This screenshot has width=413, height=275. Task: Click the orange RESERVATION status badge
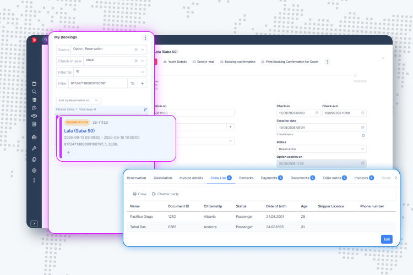coord(77,122)
